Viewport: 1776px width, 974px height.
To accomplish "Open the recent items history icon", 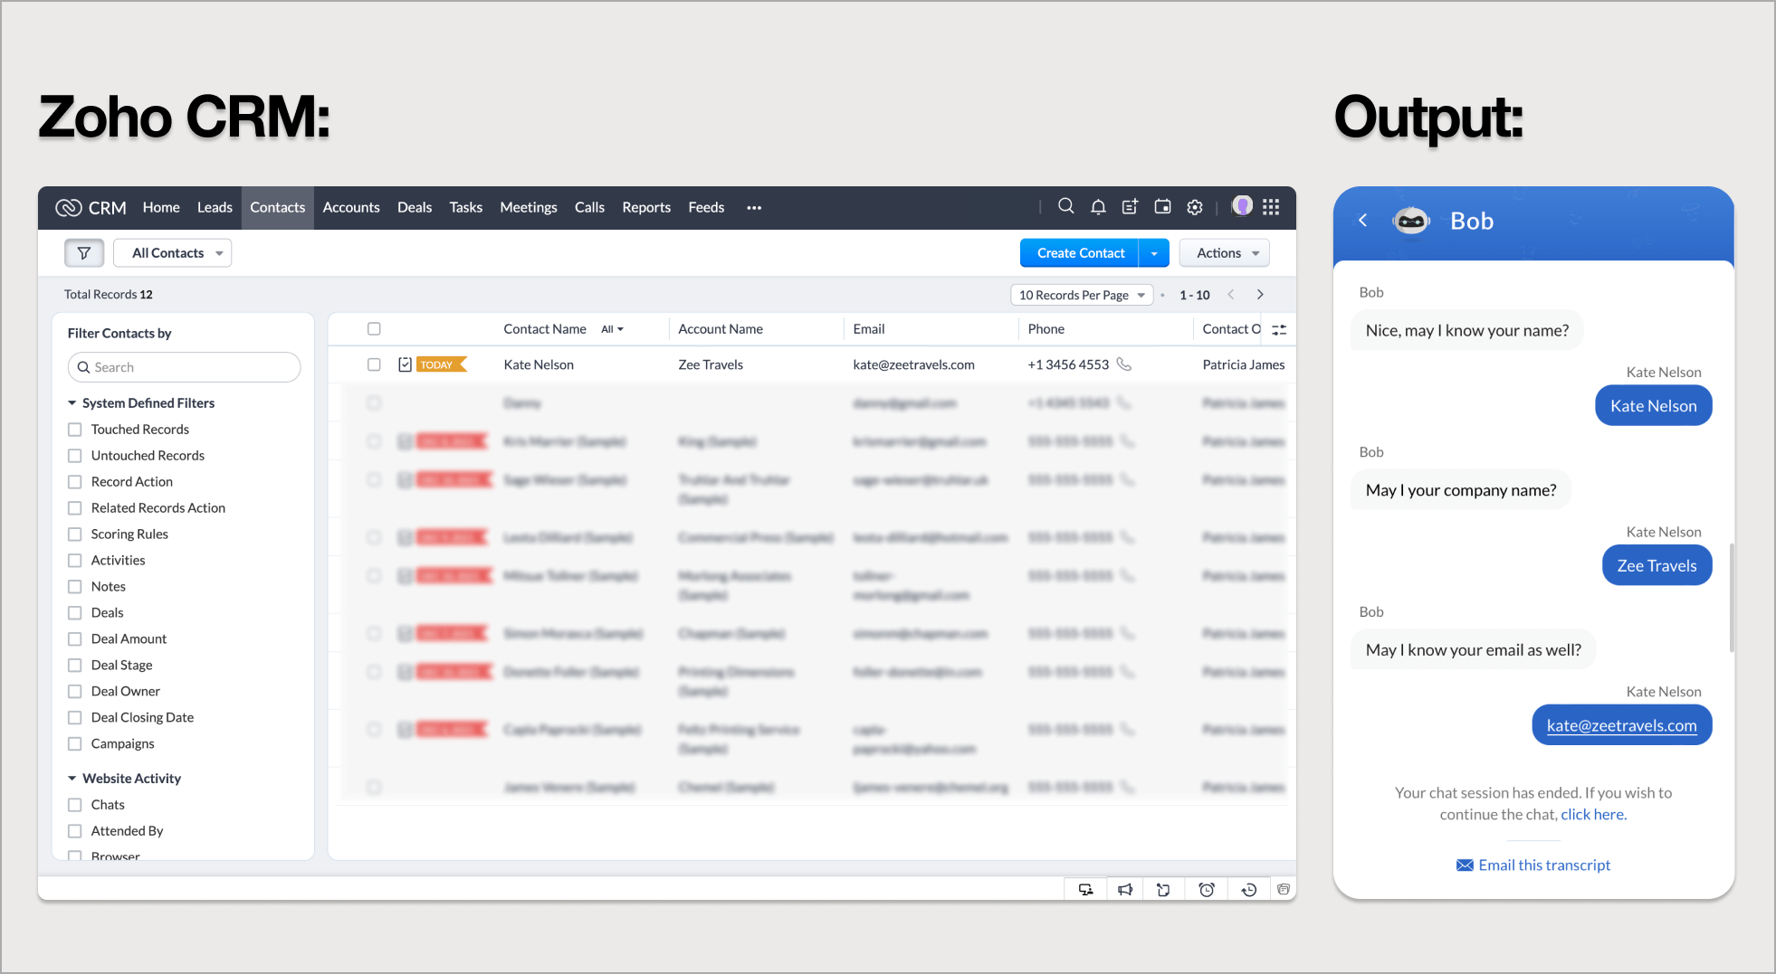I will (1249, 890).
